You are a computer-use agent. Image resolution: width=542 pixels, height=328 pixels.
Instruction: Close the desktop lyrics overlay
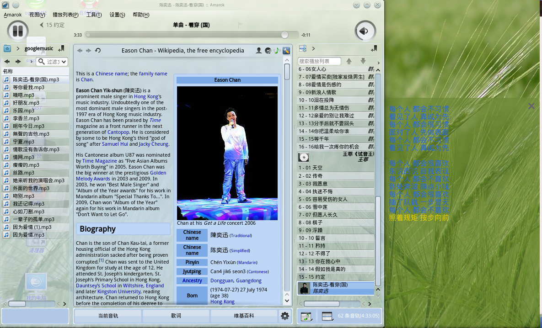click(x=531, y=106)
